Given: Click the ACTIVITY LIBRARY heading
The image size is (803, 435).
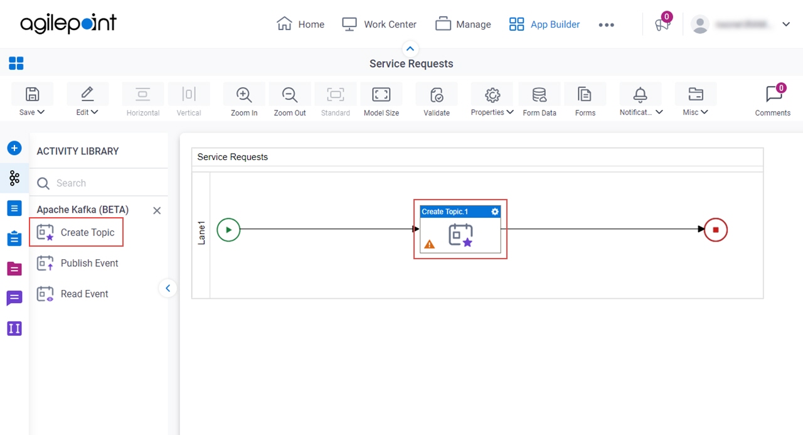Looking at the screenshot, I should click(78, 151).
